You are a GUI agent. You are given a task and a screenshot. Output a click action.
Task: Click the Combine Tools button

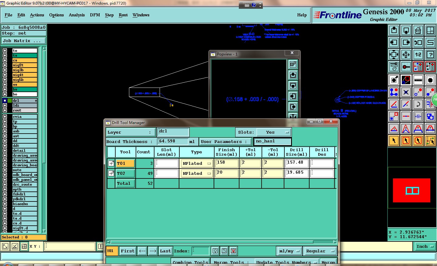tap(190, 262)
